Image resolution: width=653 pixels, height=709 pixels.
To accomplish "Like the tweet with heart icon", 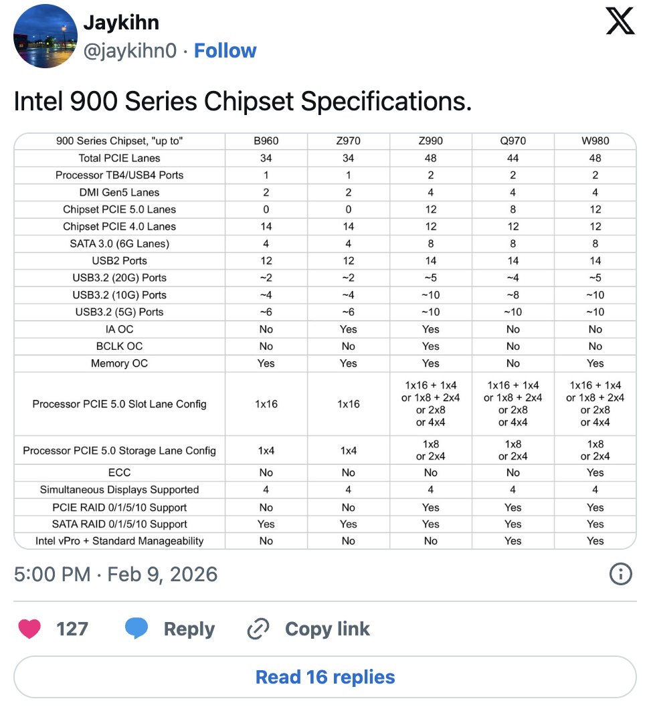I will point(29,629).
